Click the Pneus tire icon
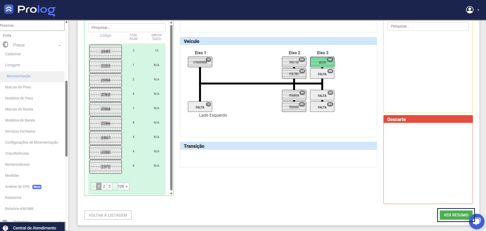This screenshot has width=486, height=231. [6, 45]
